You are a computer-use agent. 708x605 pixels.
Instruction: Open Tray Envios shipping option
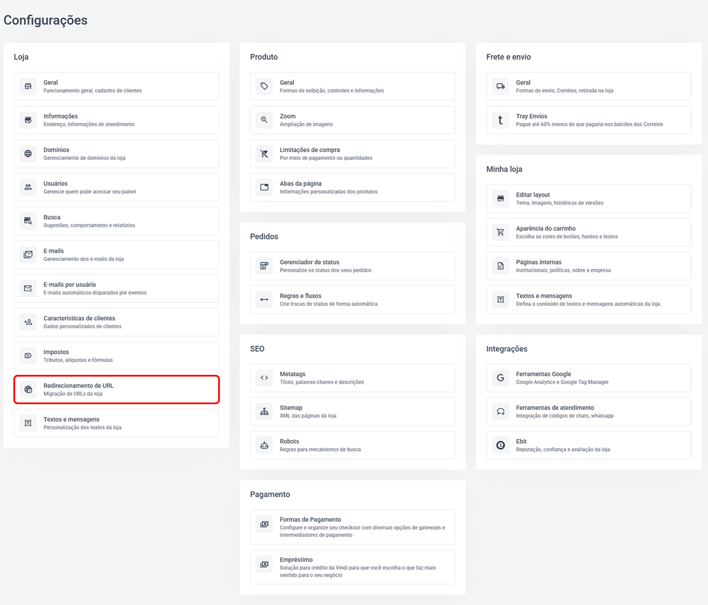point(589,120)
